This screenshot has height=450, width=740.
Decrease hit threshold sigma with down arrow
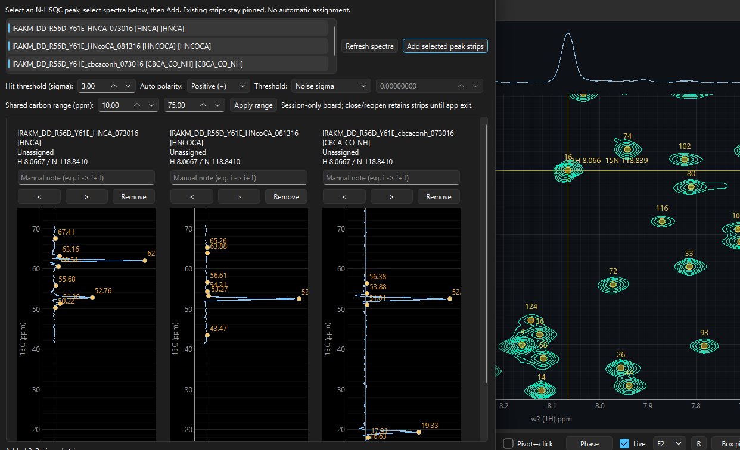pos(128,86)
